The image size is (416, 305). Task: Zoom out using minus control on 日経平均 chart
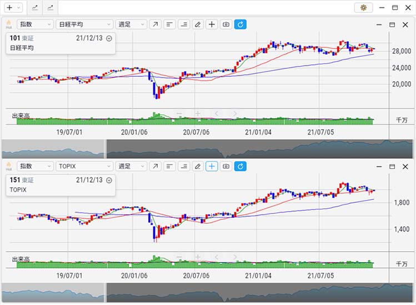[179, 114]
